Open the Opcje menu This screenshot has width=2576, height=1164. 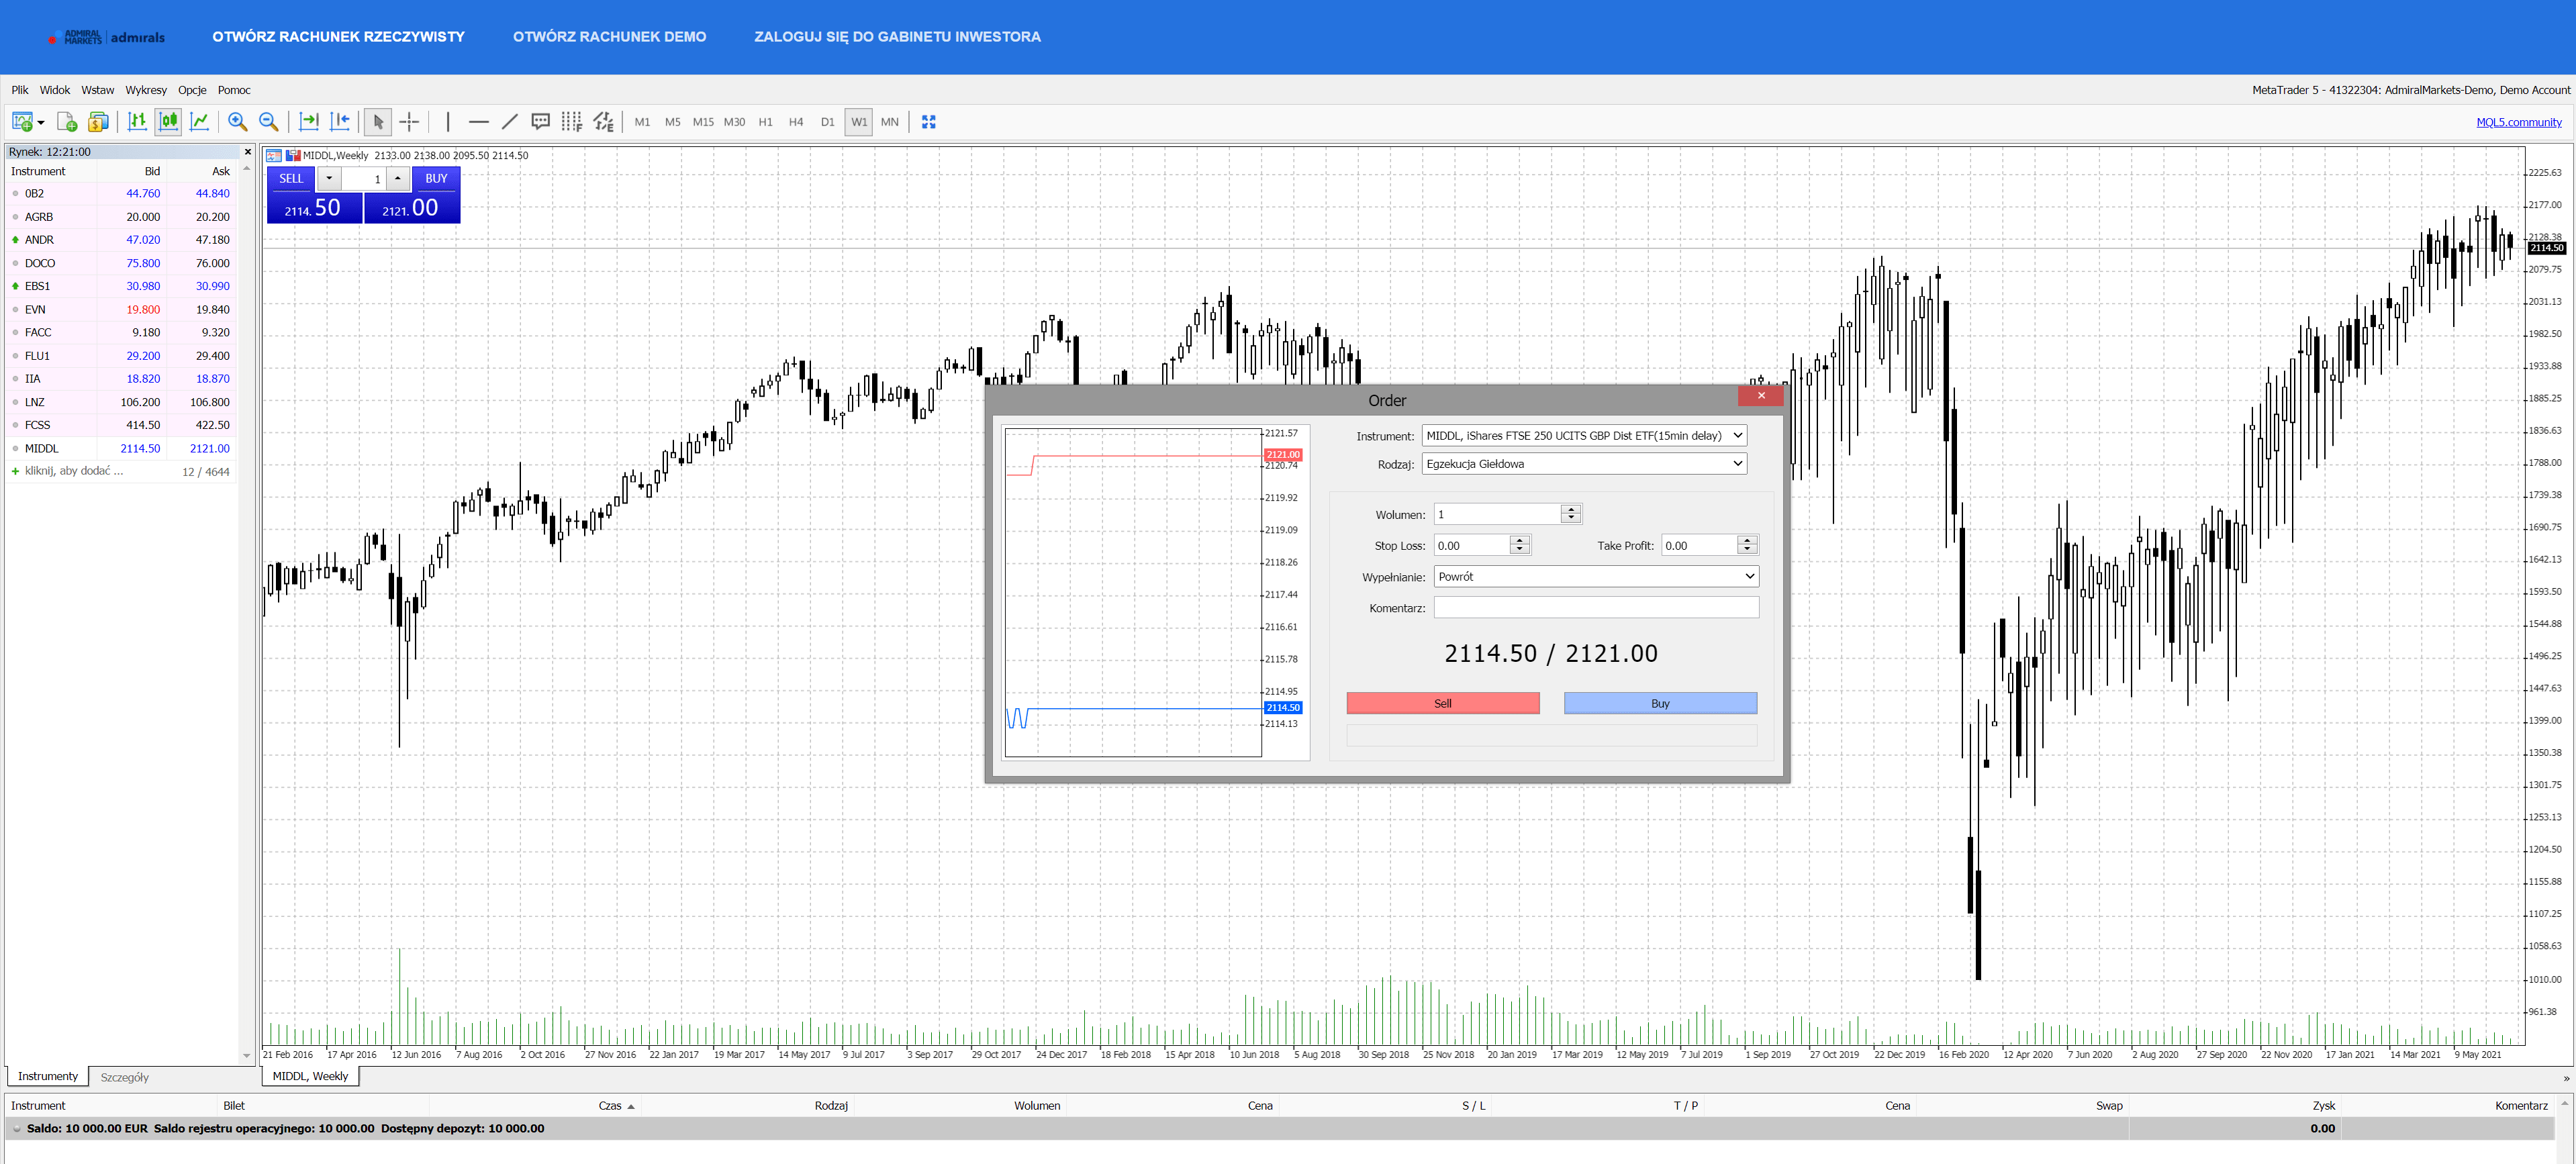coord(192,90)
